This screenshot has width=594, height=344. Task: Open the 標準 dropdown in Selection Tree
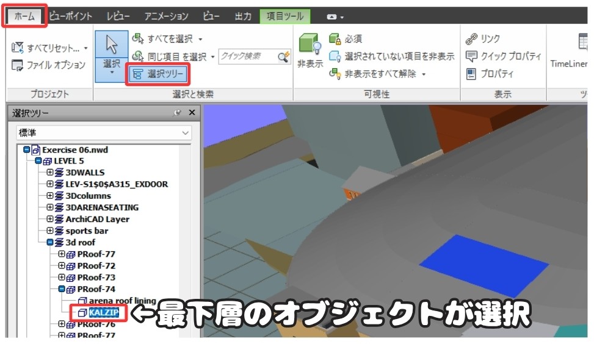tap(104, 132)
